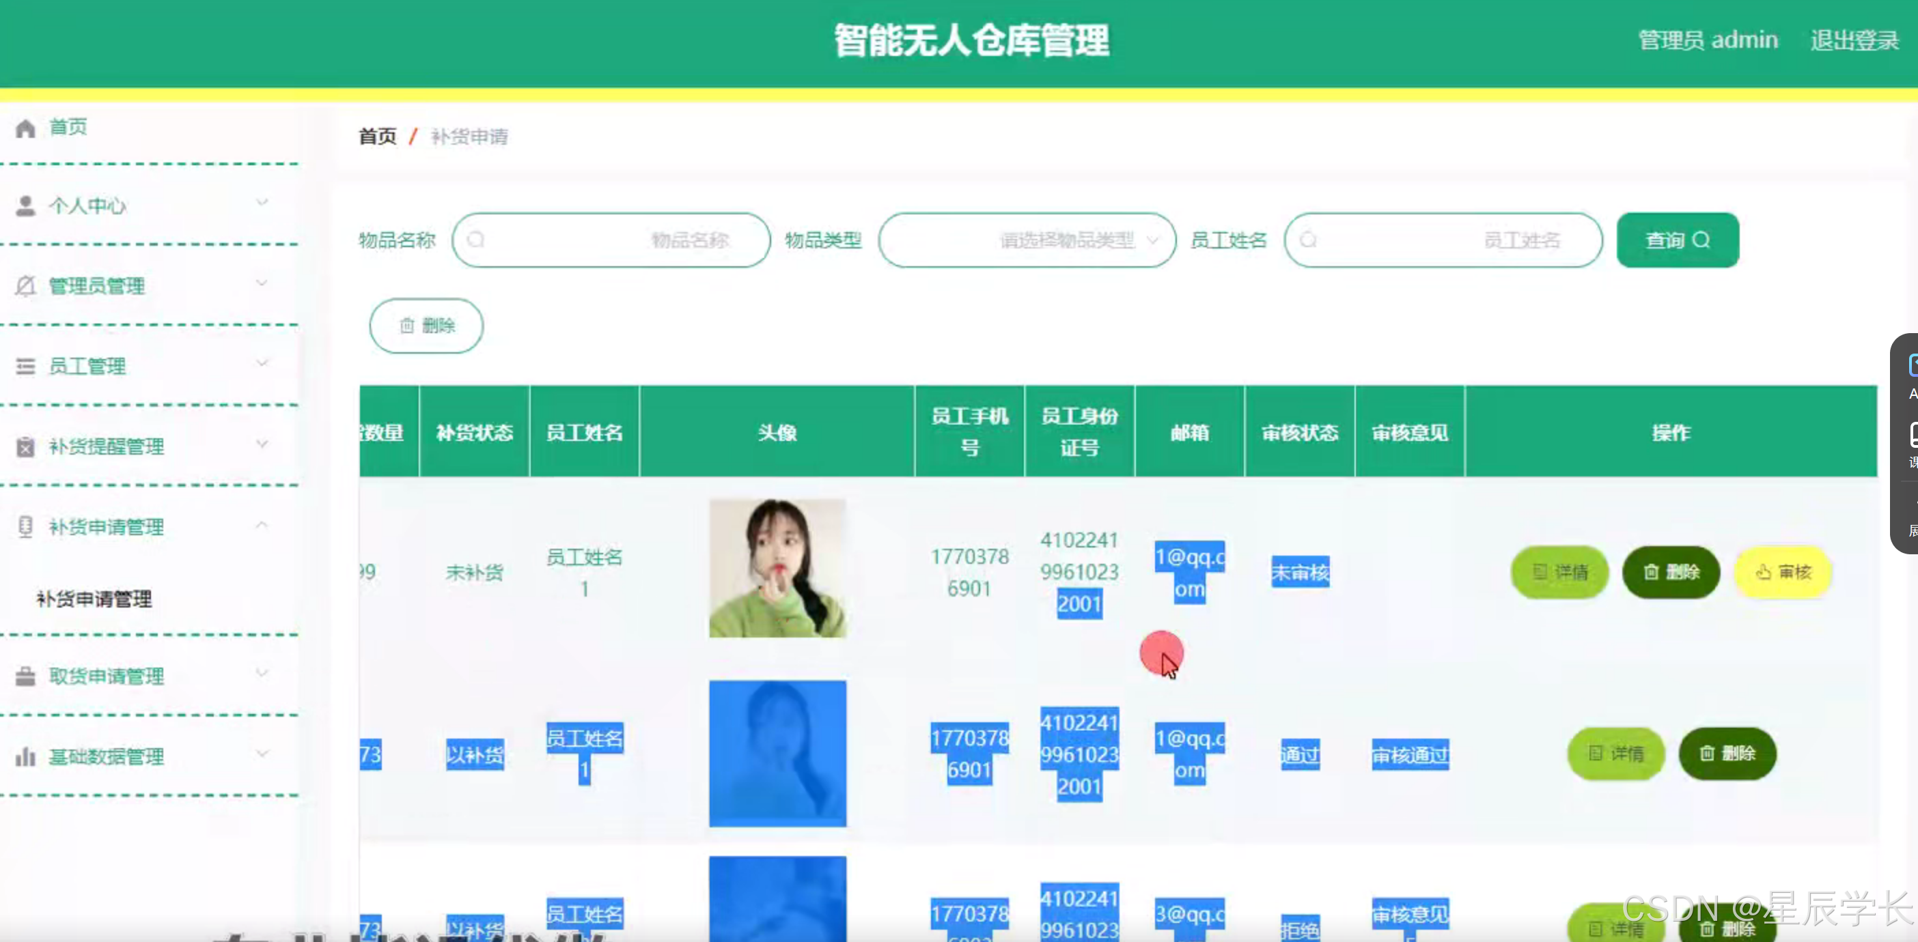Screen dimensions: 1918x942
Task: Open the 物品类型 dropdown selector
Action: click(x=1026, y=240)
